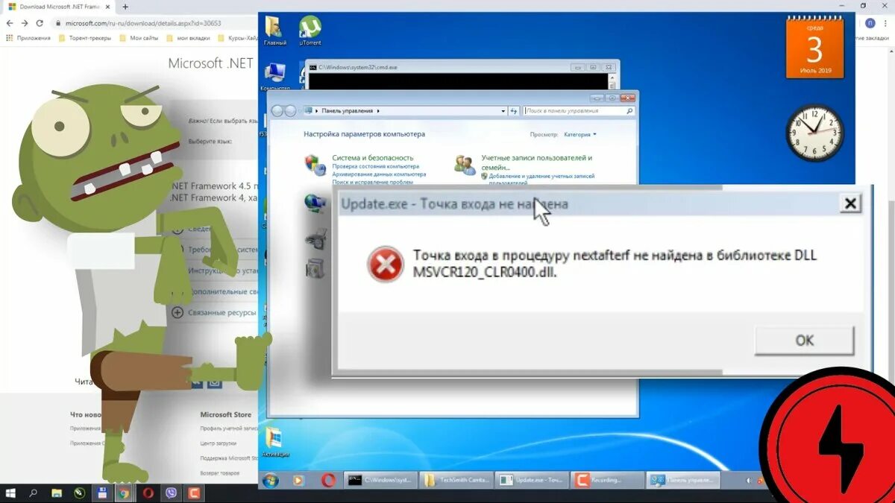Screen dimensions: 895x503
Task: Minimize the cmd.exe window
Action: click(577, 66)
